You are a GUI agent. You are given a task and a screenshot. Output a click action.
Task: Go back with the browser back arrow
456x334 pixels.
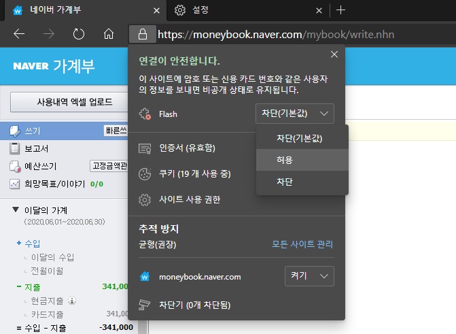[19, 34]
